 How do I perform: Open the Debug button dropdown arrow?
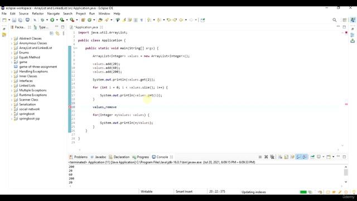[47, 20]
